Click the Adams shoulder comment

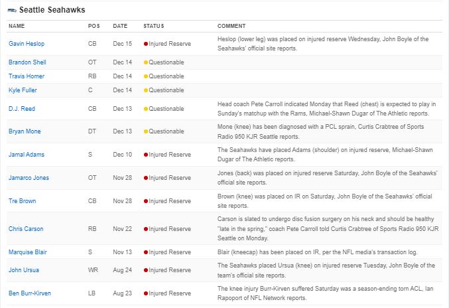(x=325, y=155)
